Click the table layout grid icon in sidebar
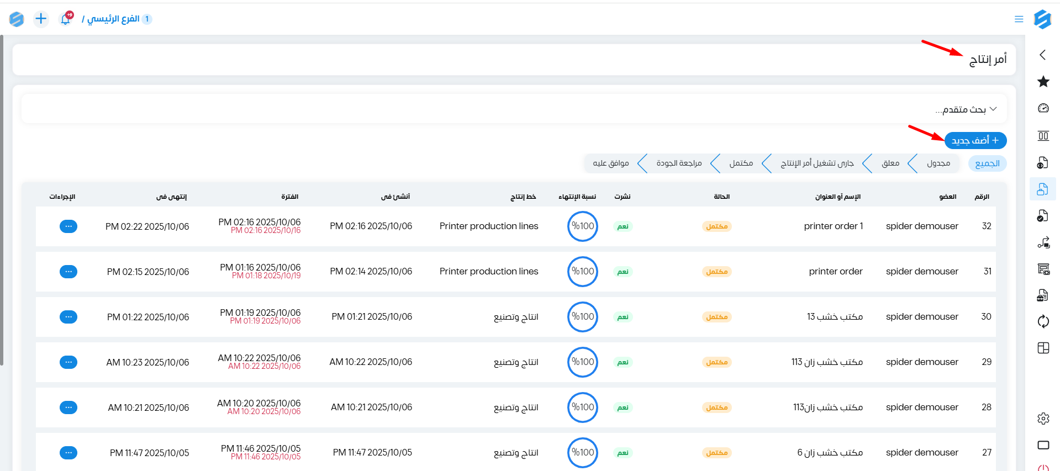 [1043, 348]
